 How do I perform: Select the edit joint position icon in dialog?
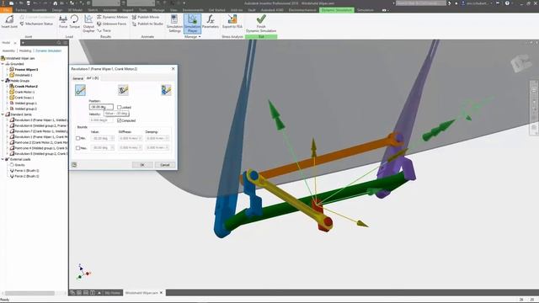[x=80, y=90]
